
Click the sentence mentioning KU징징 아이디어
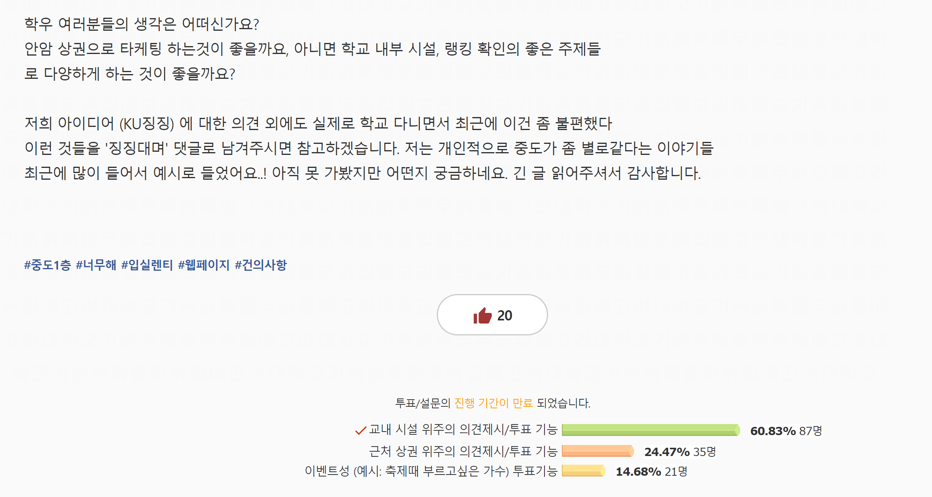coord(318,123)
